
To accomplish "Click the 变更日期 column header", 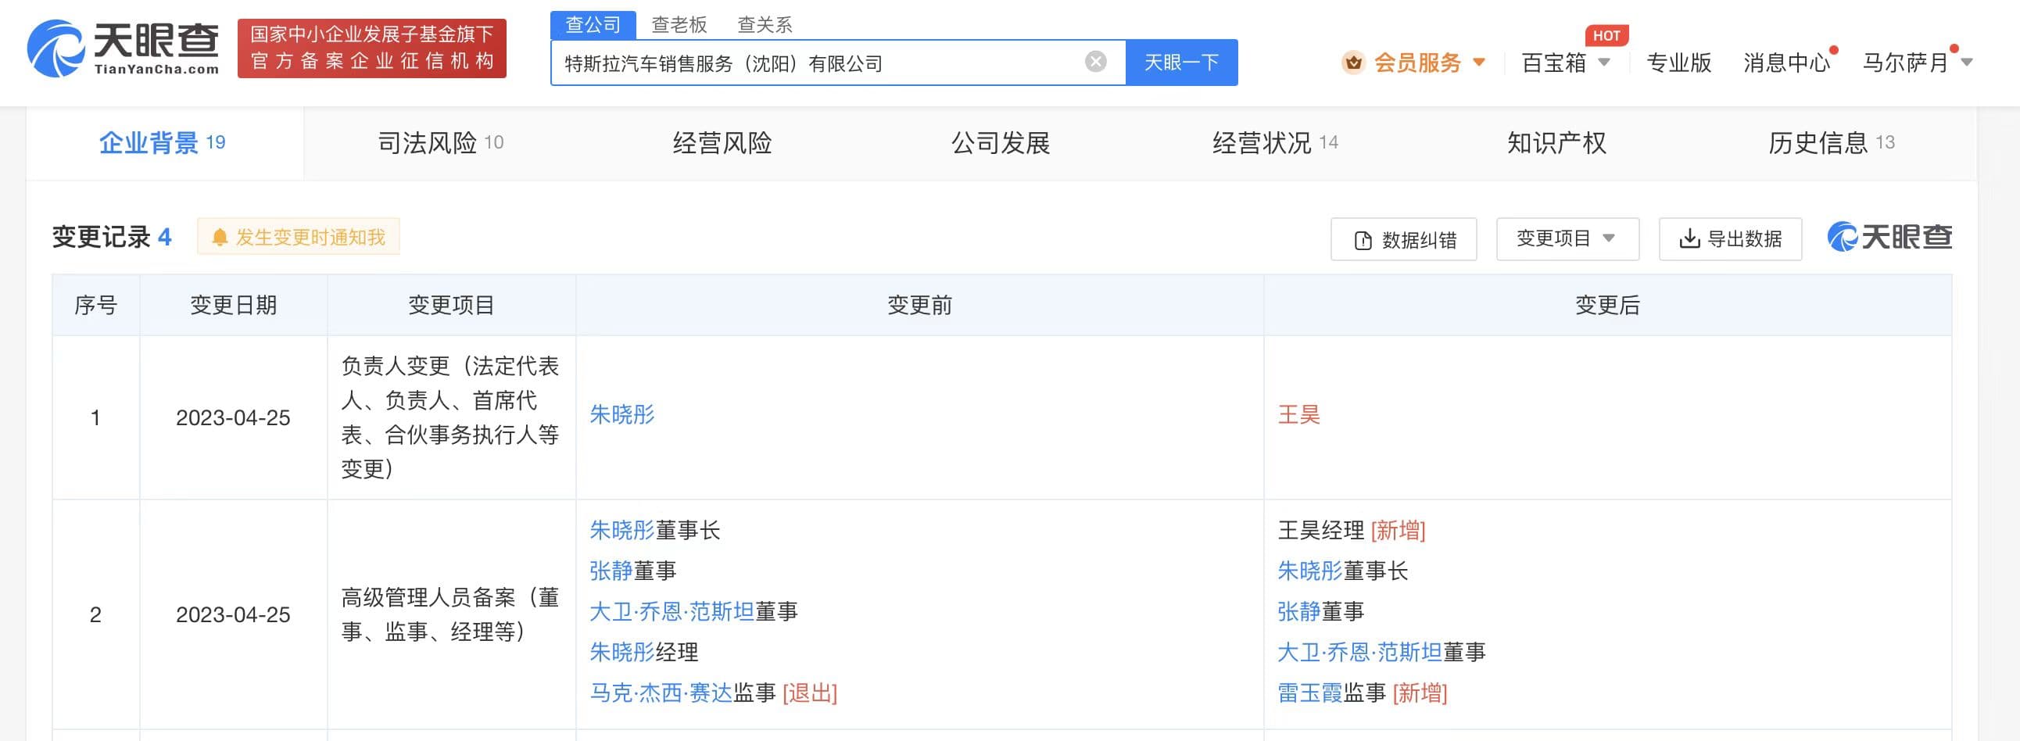I will (234, 305).
